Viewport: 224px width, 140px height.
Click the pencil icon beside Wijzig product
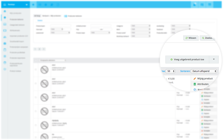[195, 79]
